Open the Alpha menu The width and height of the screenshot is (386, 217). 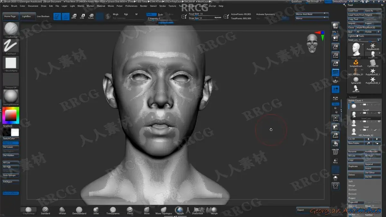coord(6,6)
